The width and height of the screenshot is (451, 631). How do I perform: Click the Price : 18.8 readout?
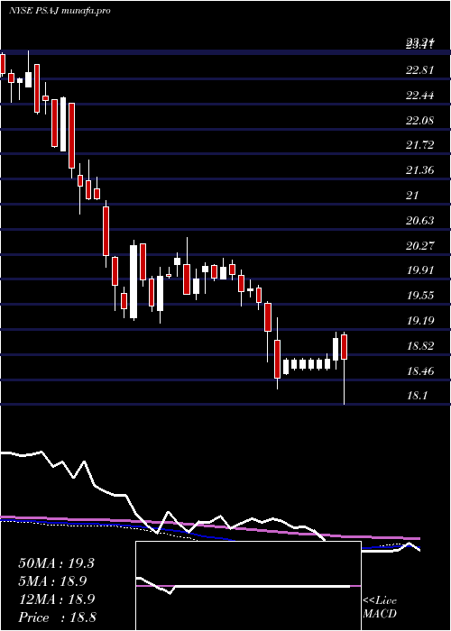[57, 617]
